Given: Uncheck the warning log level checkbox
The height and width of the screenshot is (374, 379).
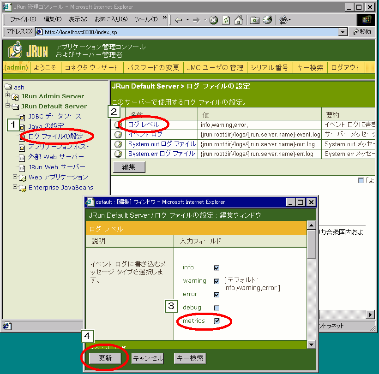Looking at the screenshot, I should pos(217,281).
